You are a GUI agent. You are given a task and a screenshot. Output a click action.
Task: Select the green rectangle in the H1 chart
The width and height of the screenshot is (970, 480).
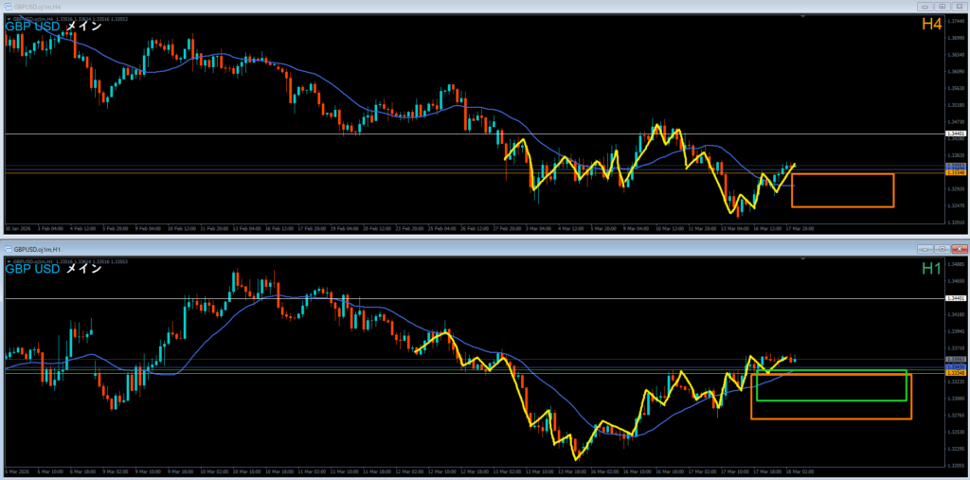(x=832, y=400)
